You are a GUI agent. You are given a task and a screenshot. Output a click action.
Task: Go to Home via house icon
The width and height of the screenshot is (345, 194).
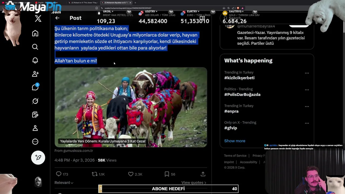click(x=35, y=33)
